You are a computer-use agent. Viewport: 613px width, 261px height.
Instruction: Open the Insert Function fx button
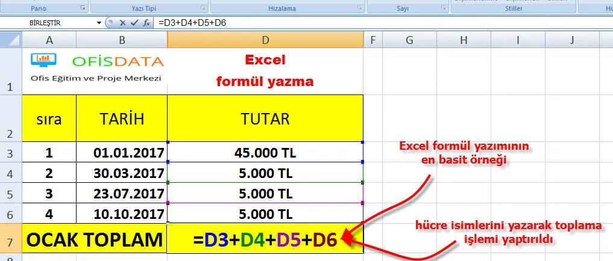(x=146, y=23)
